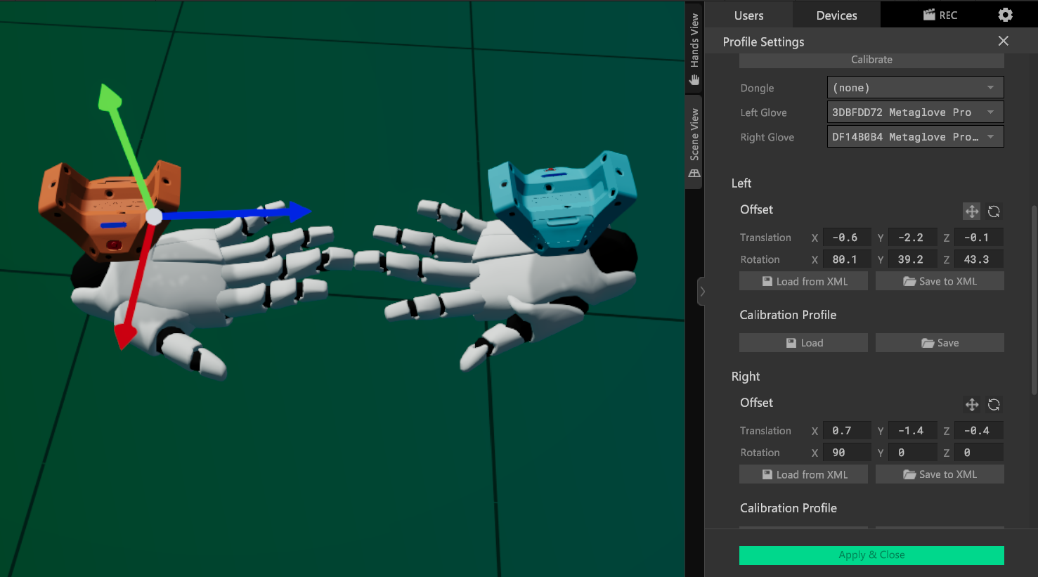Image resolution: width=1038 pixels, height=577 pixels.
Task: Activate the Left offset translate gizmo icon
Action: point(971,211)
